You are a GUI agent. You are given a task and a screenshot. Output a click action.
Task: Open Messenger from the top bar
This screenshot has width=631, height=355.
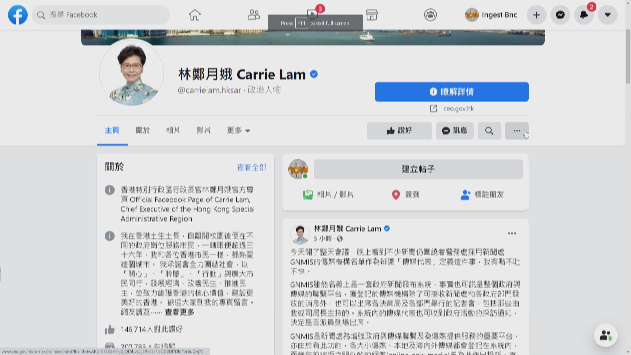click(560, 14)
